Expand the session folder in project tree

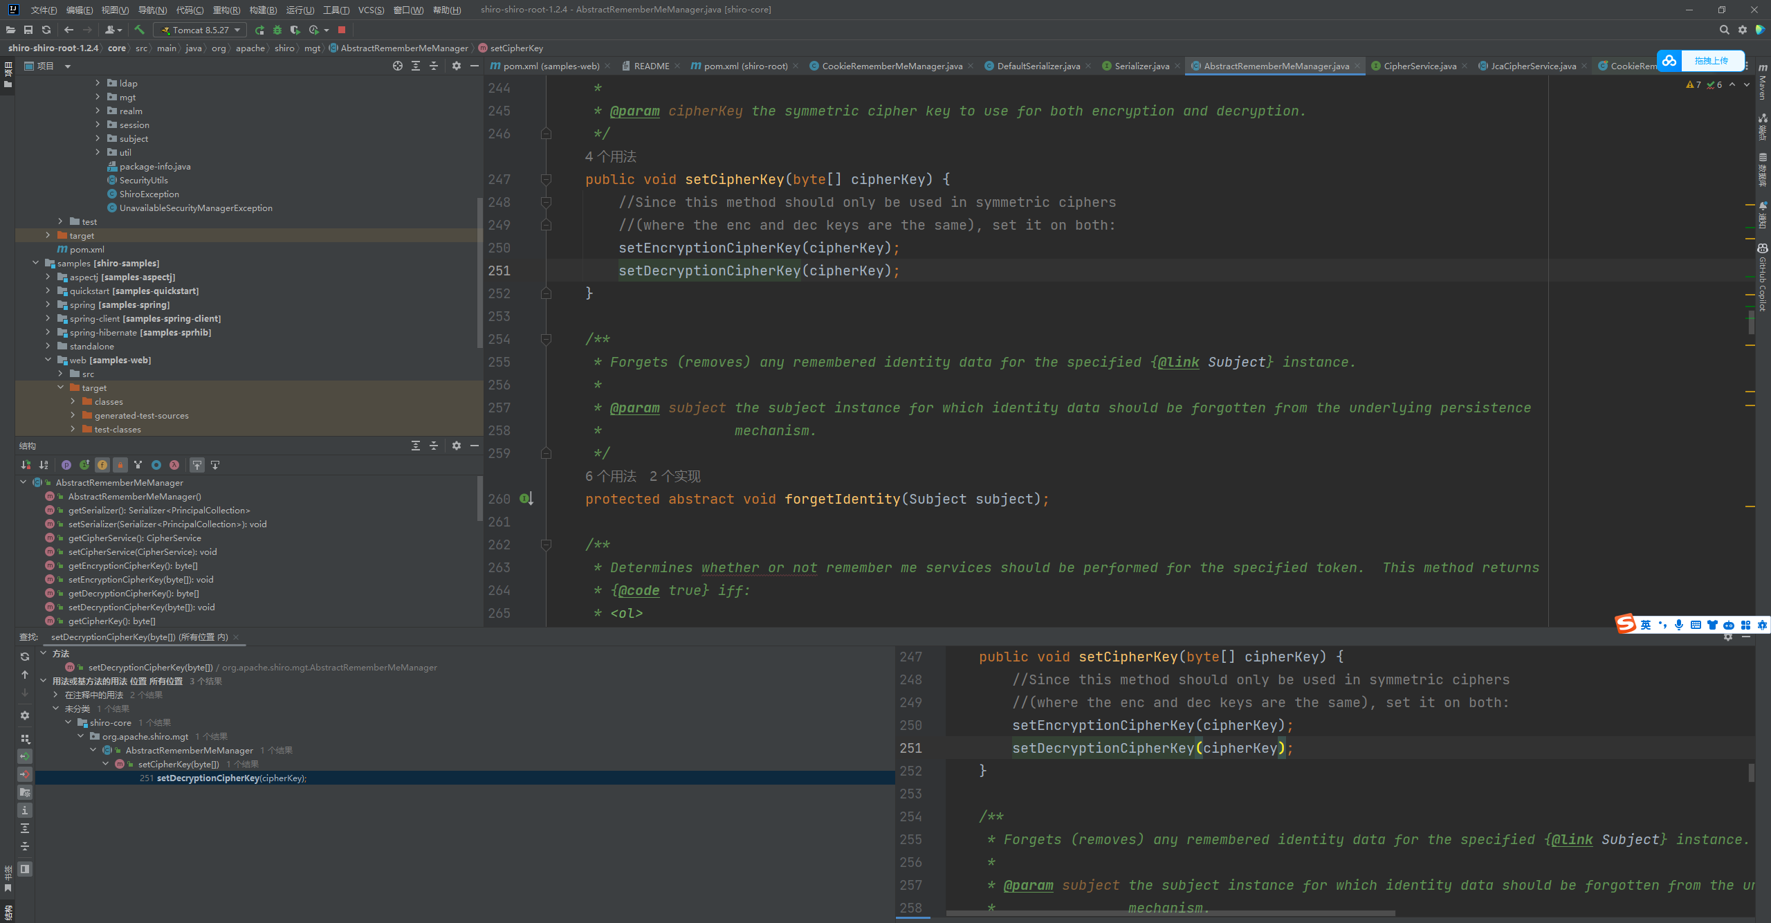click(x=98, y=125)
